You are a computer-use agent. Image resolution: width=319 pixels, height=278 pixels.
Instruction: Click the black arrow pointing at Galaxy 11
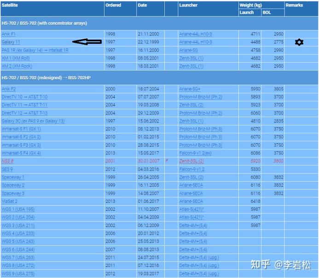(x=87, y=42)
